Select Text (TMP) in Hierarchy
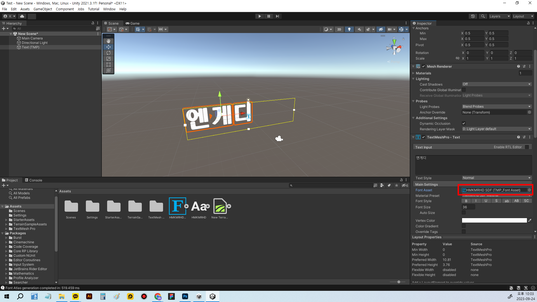 (x=30, y=47)
